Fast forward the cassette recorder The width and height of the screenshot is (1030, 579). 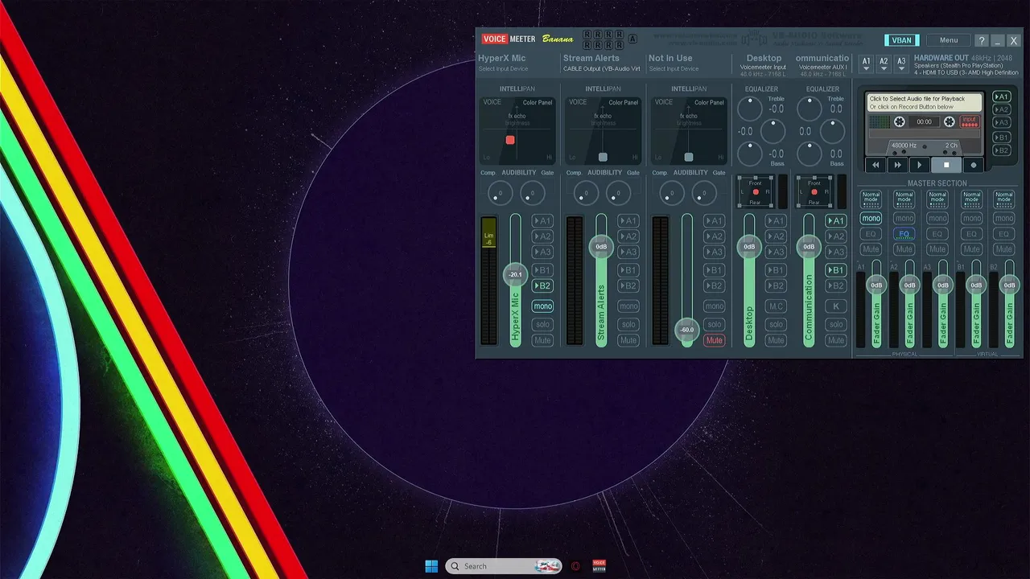897,165
